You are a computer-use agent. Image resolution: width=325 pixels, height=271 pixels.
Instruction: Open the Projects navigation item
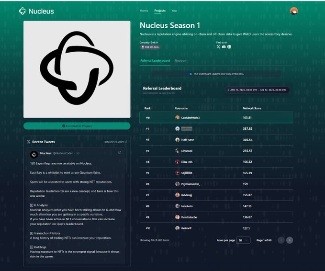tap(160, 11)
